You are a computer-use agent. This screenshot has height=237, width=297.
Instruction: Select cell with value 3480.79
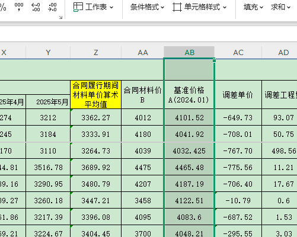96,184
